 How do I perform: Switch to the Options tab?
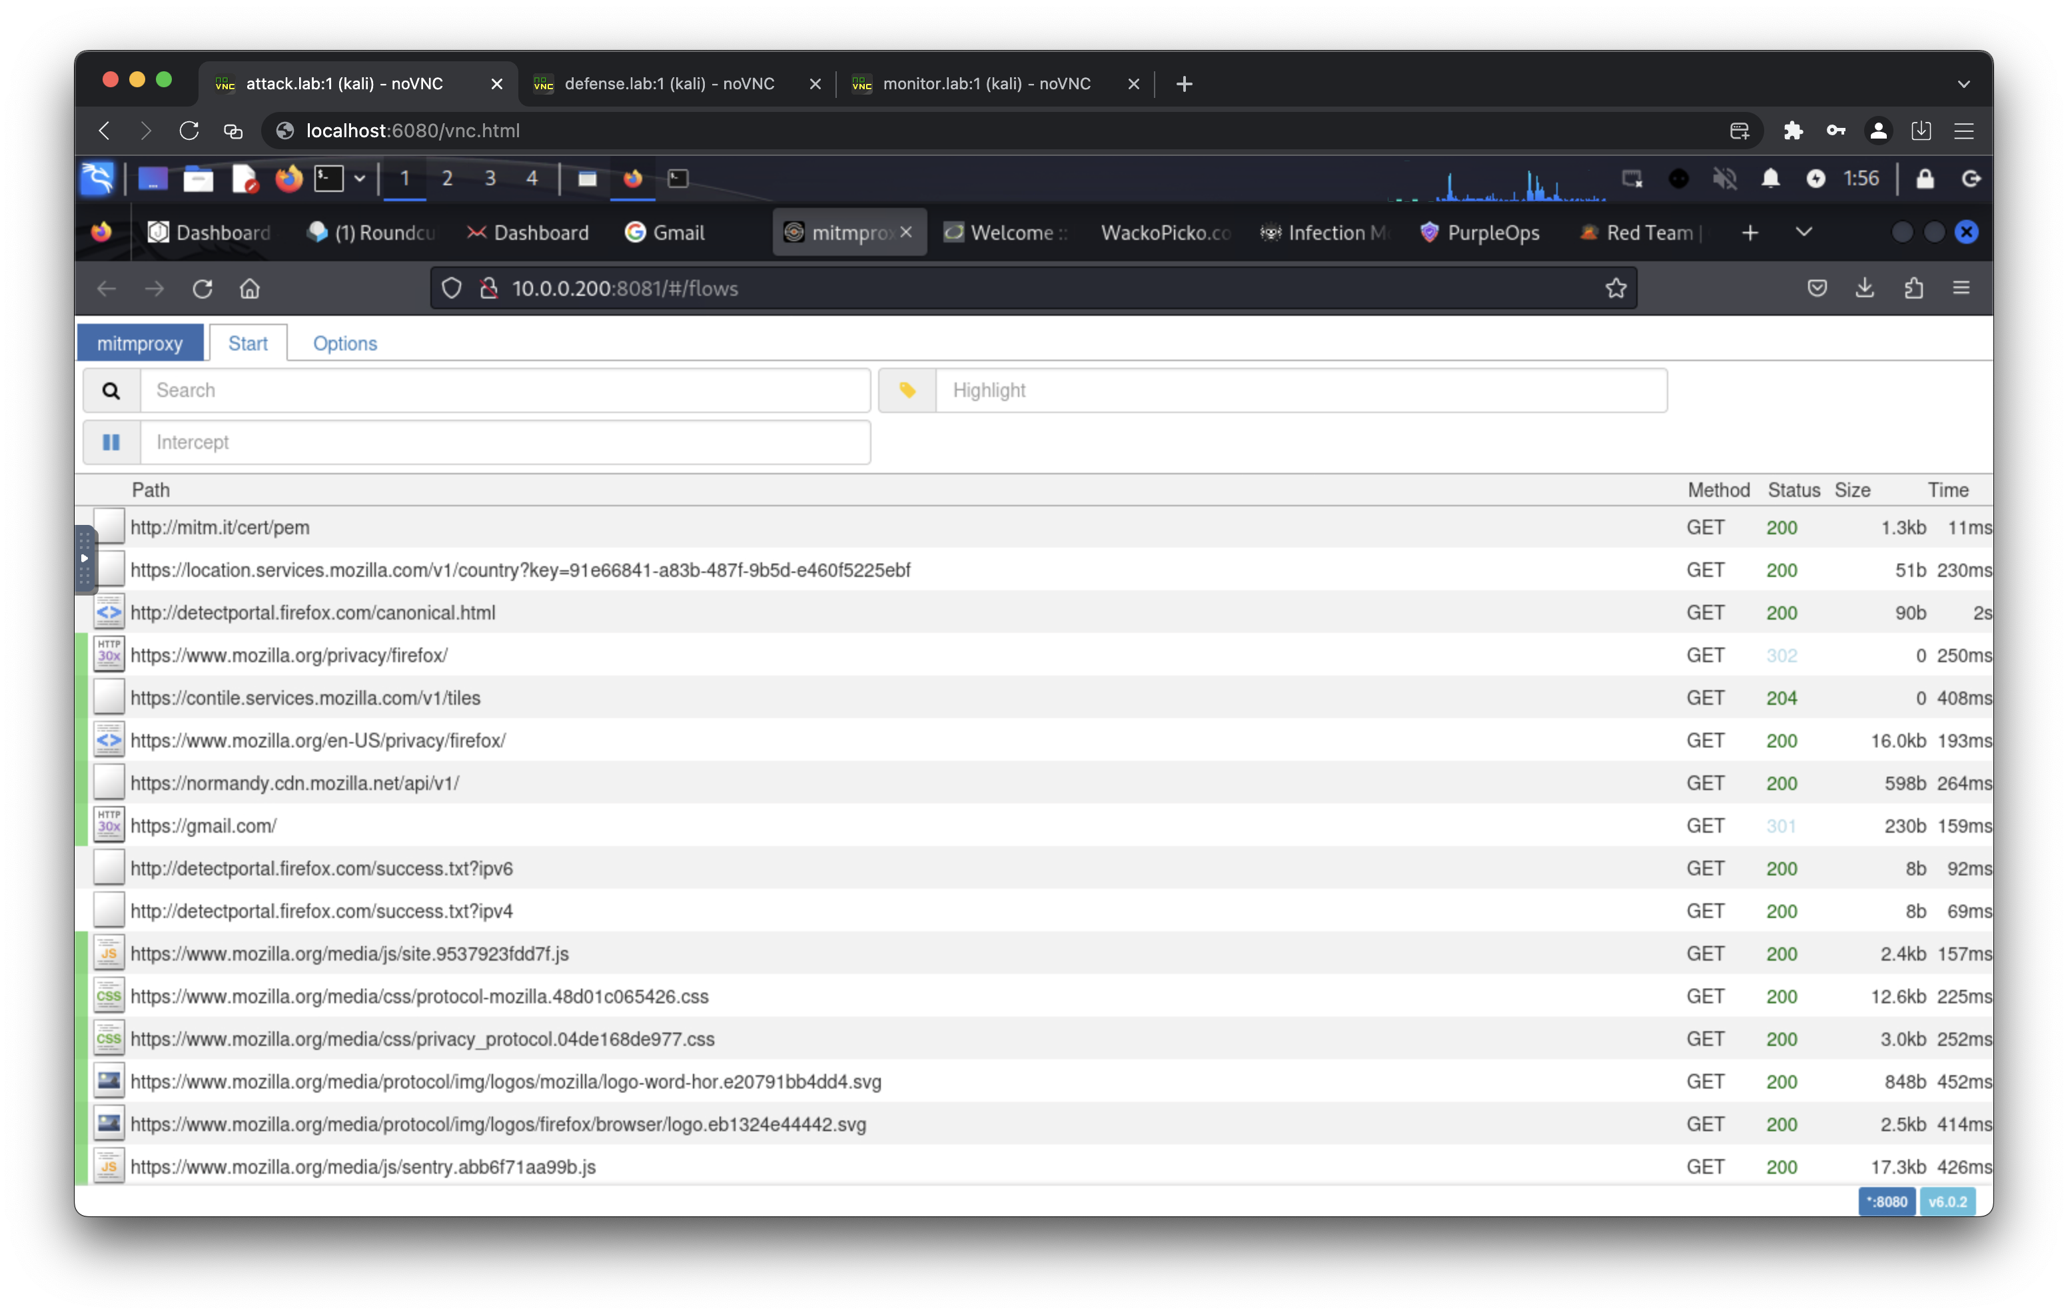click(x=344, y=344)
